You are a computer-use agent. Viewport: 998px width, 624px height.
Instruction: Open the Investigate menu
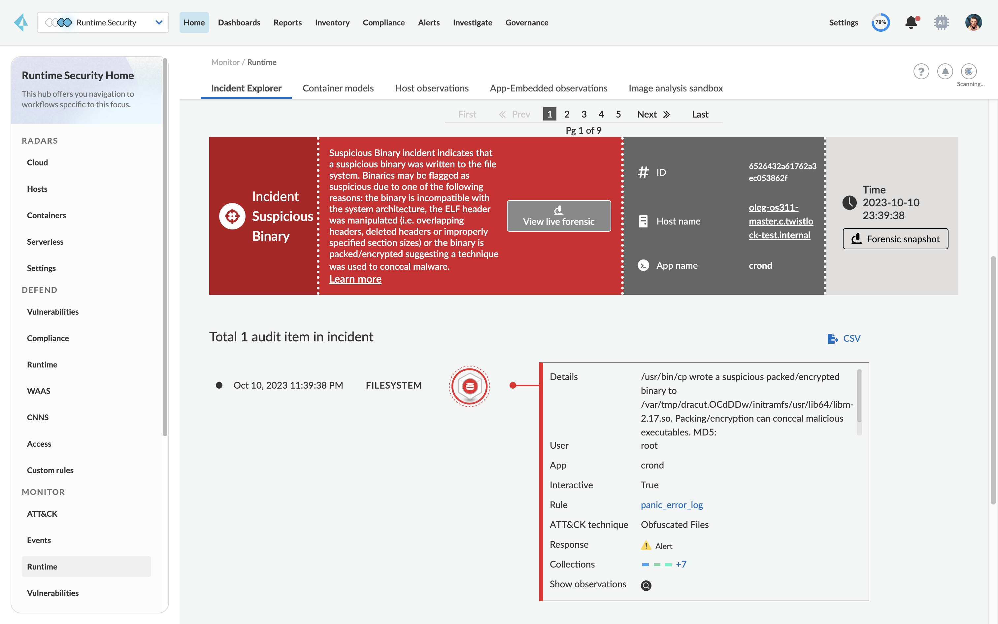point(472,22)
